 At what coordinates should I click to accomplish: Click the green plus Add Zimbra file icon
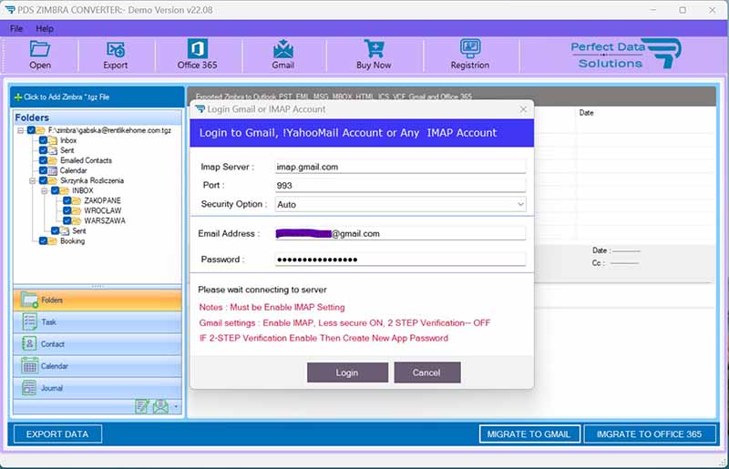click(18, 97)
